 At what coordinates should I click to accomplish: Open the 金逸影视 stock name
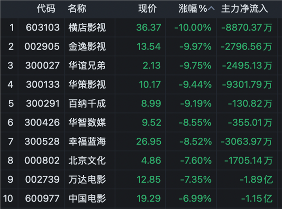[x=87, y=46]
